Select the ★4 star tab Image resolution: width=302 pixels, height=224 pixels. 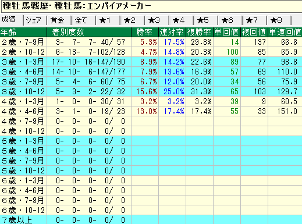[182, 20]
